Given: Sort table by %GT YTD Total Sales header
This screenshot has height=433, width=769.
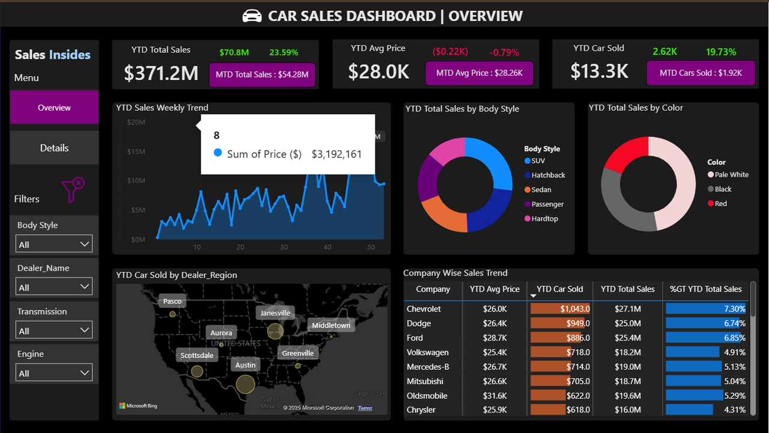Looking at the screenshot, I should click(x=705, y=289).
